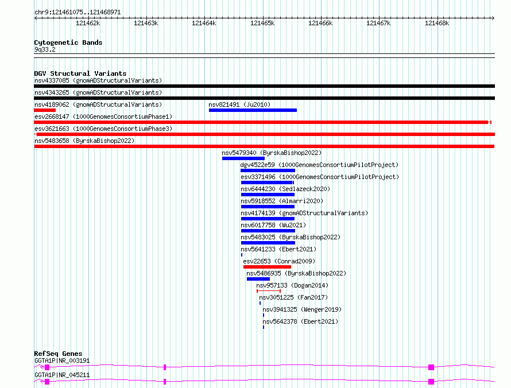Click the nsv821491 (Ju2010) blue bar
Viewport: 511px width, 388px height.
click(x=253, y=110)
